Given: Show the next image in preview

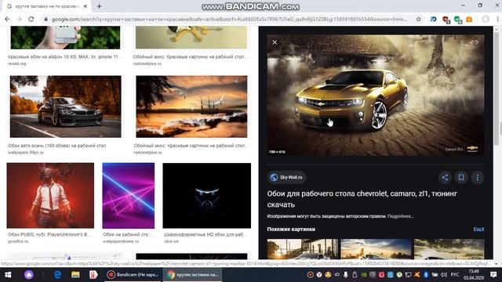Looking at the screenshot, I should coord(476,42).
